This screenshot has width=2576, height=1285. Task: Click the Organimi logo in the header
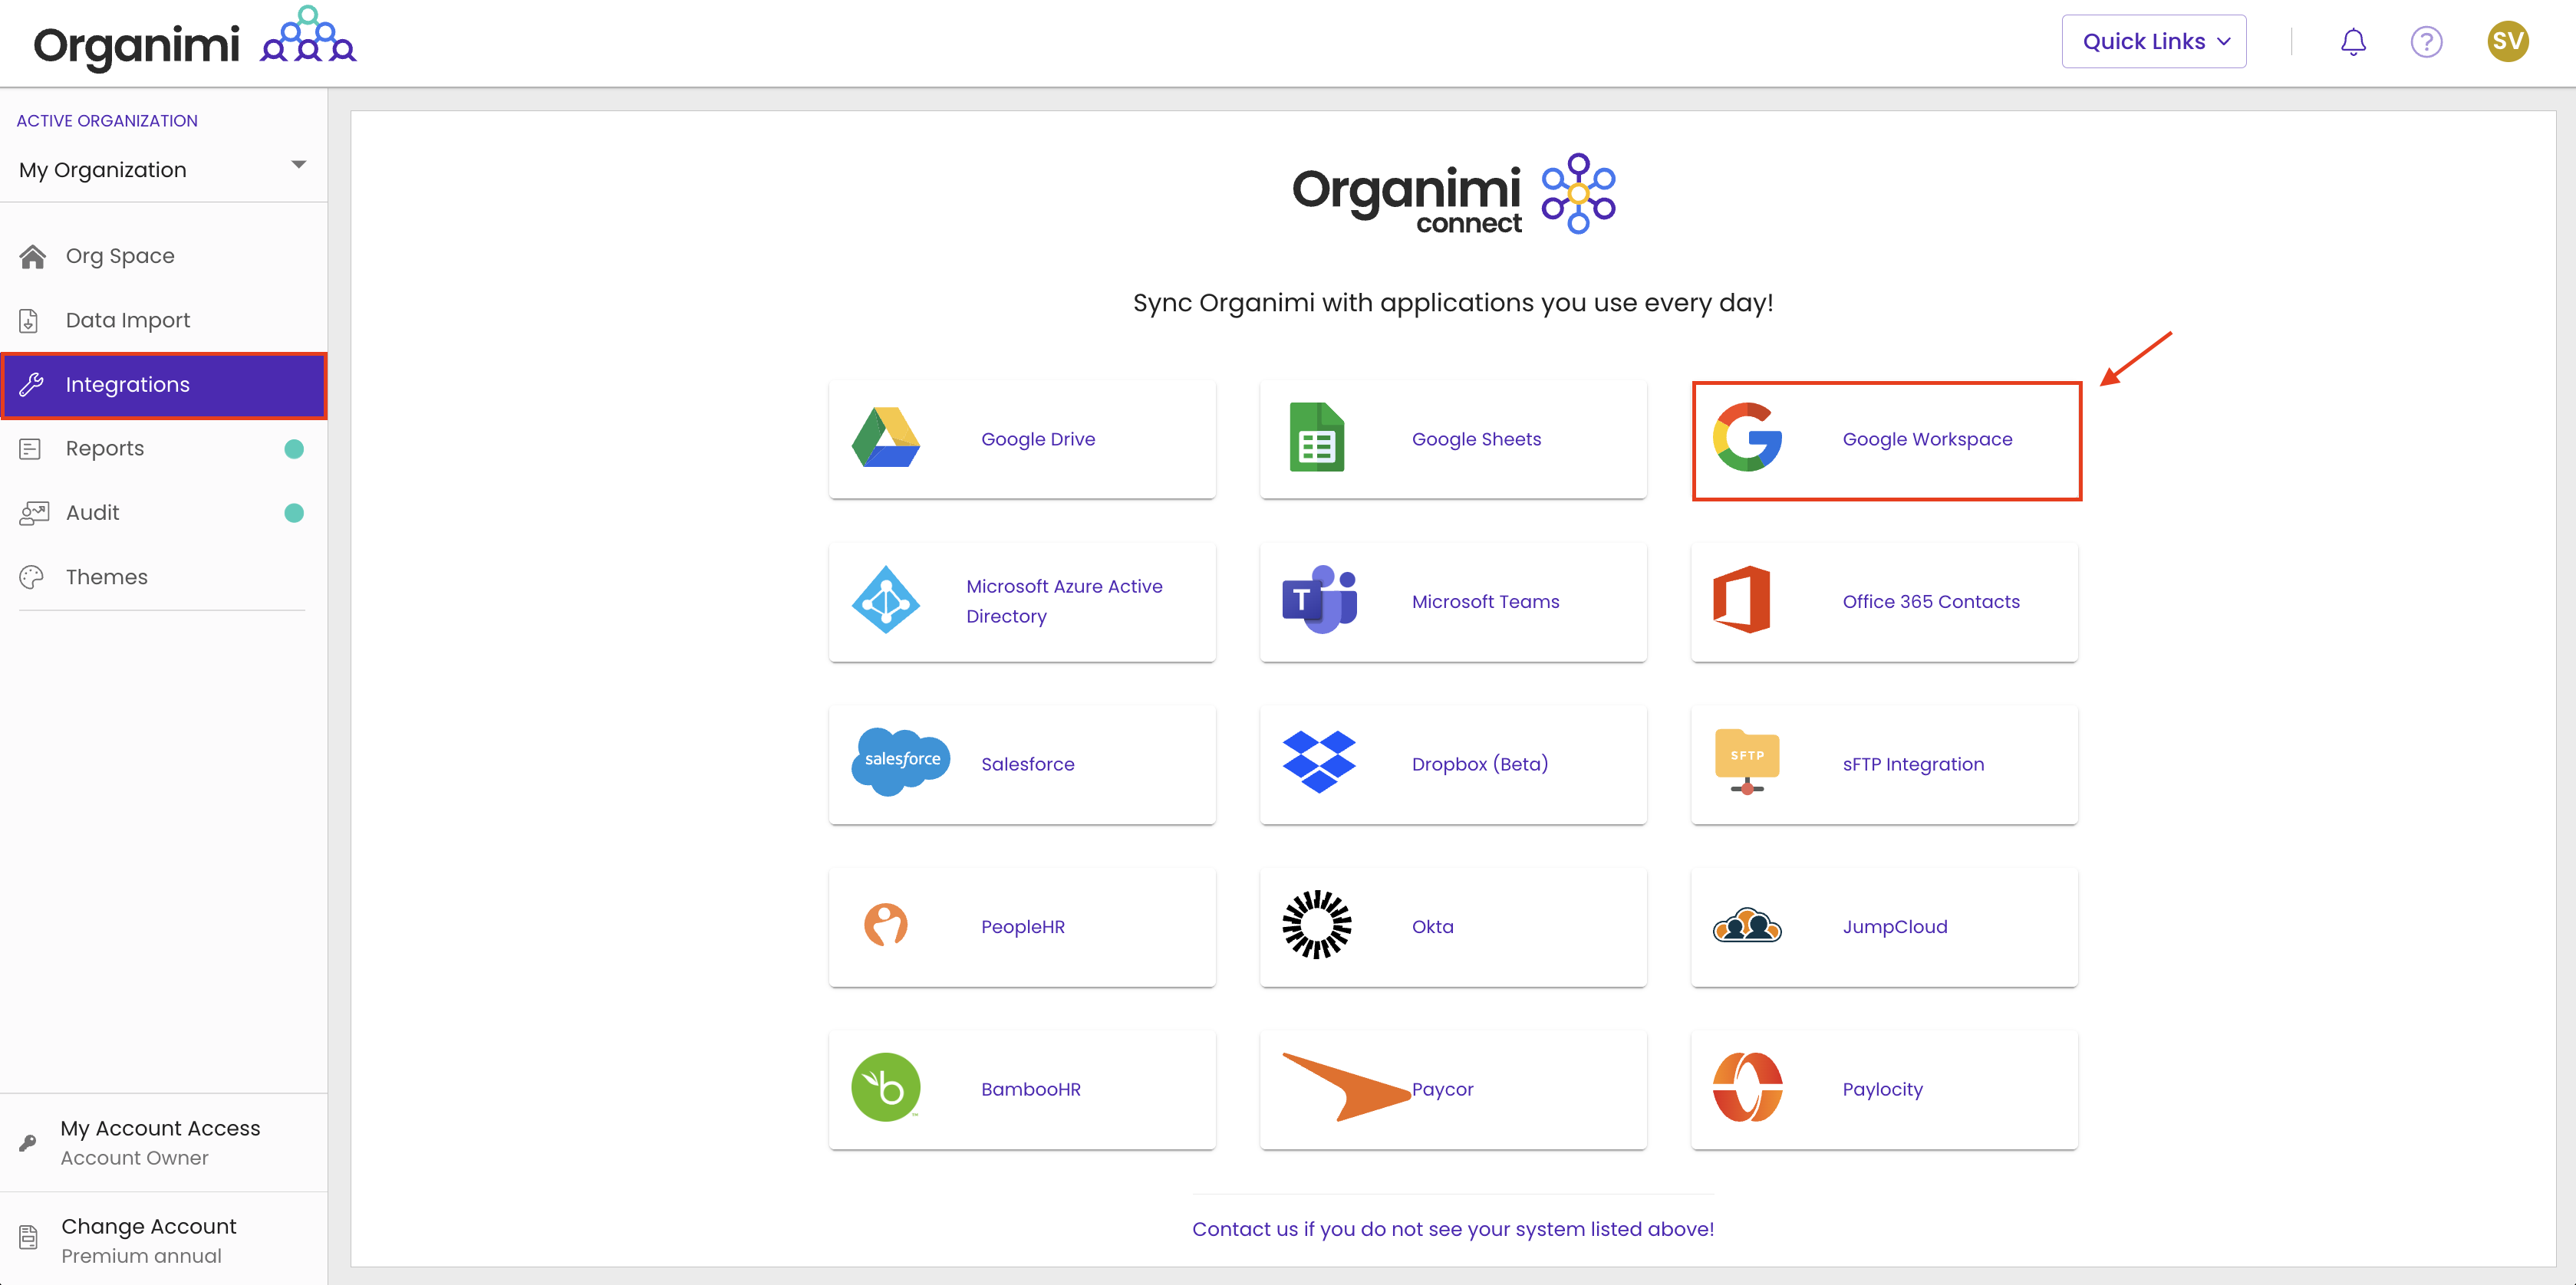[x=195, y=40]
